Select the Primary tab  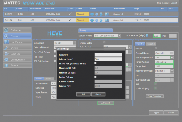(95, 30)
